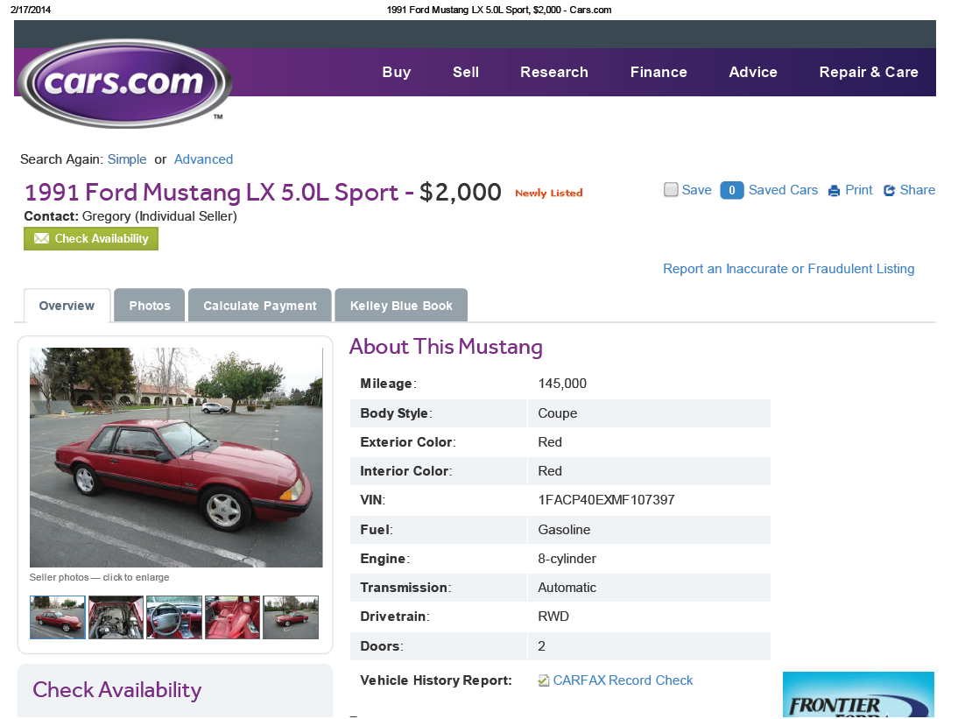Open the Buy menu
Screen dimensions: 965x719
(397, 72)
